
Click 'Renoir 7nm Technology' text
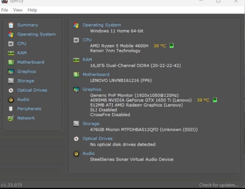pyautogui.click(x=115, y=51)
